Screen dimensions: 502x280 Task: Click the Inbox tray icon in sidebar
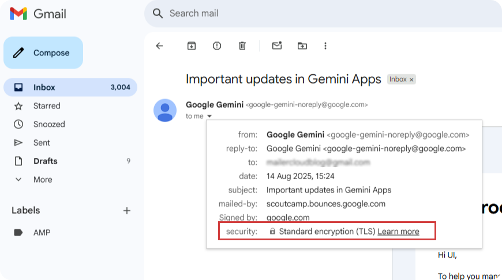[18, 87]
